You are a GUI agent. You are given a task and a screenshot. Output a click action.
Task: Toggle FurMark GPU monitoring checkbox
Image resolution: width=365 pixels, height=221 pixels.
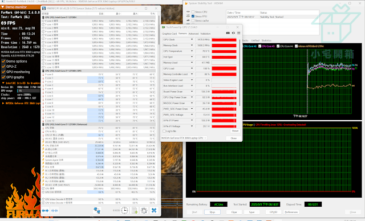pos(3,72)
